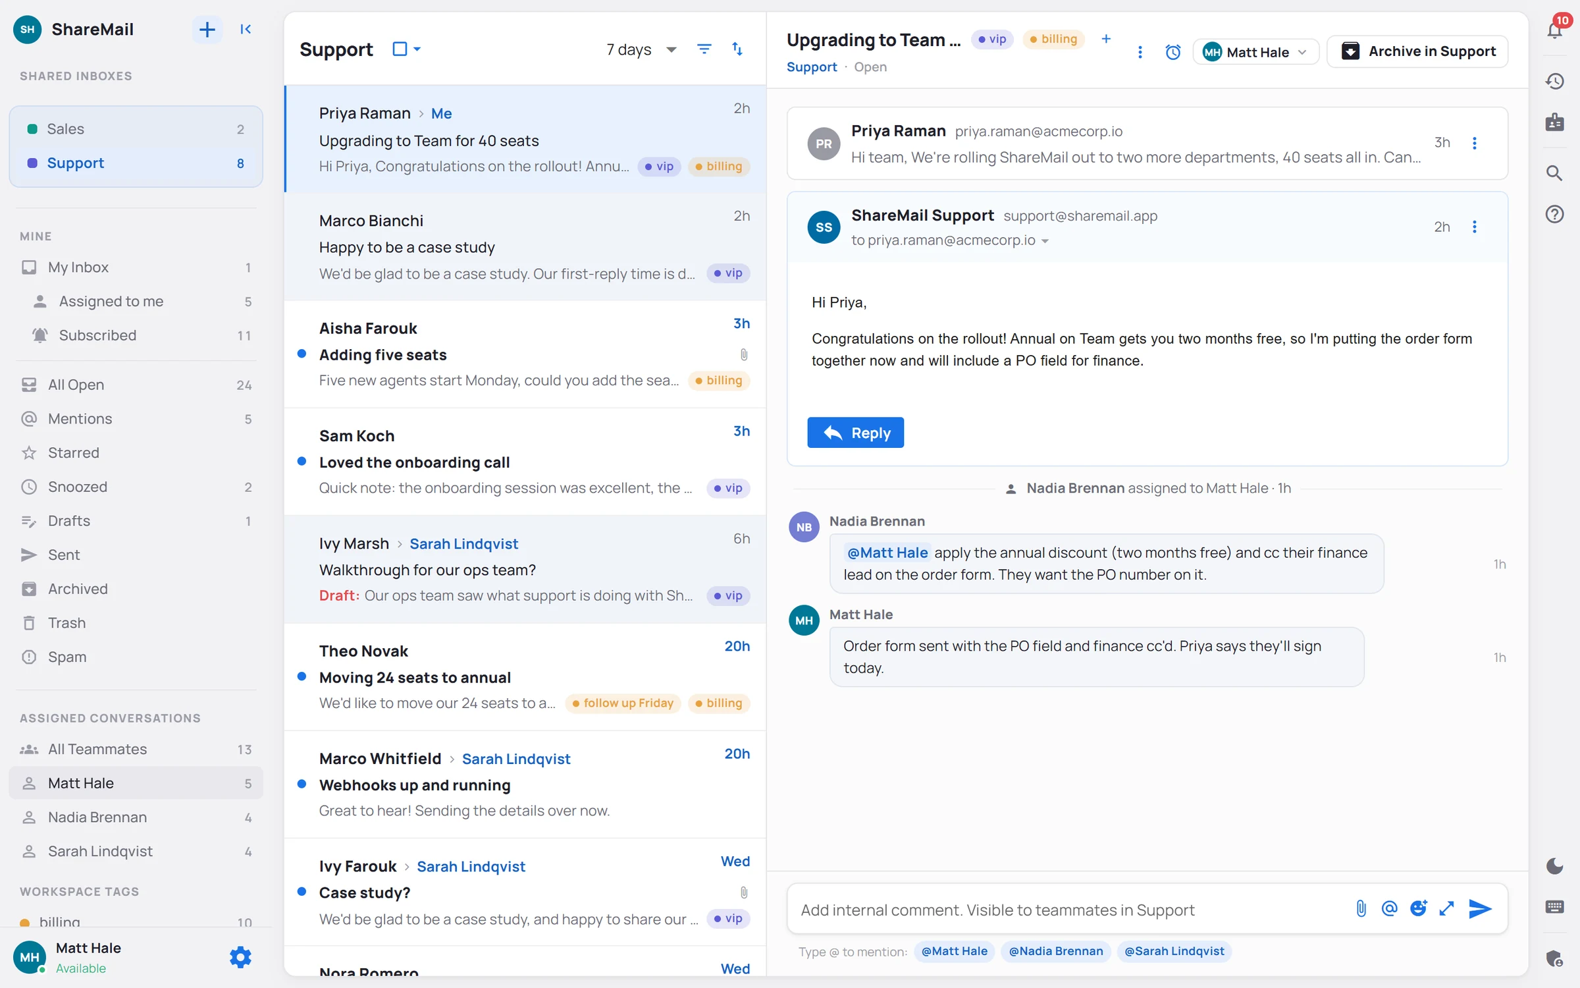Click the shield privacy icon
Viewport: 1580px width, 988px height.
pyautogui.click(x=1555, y=958)
